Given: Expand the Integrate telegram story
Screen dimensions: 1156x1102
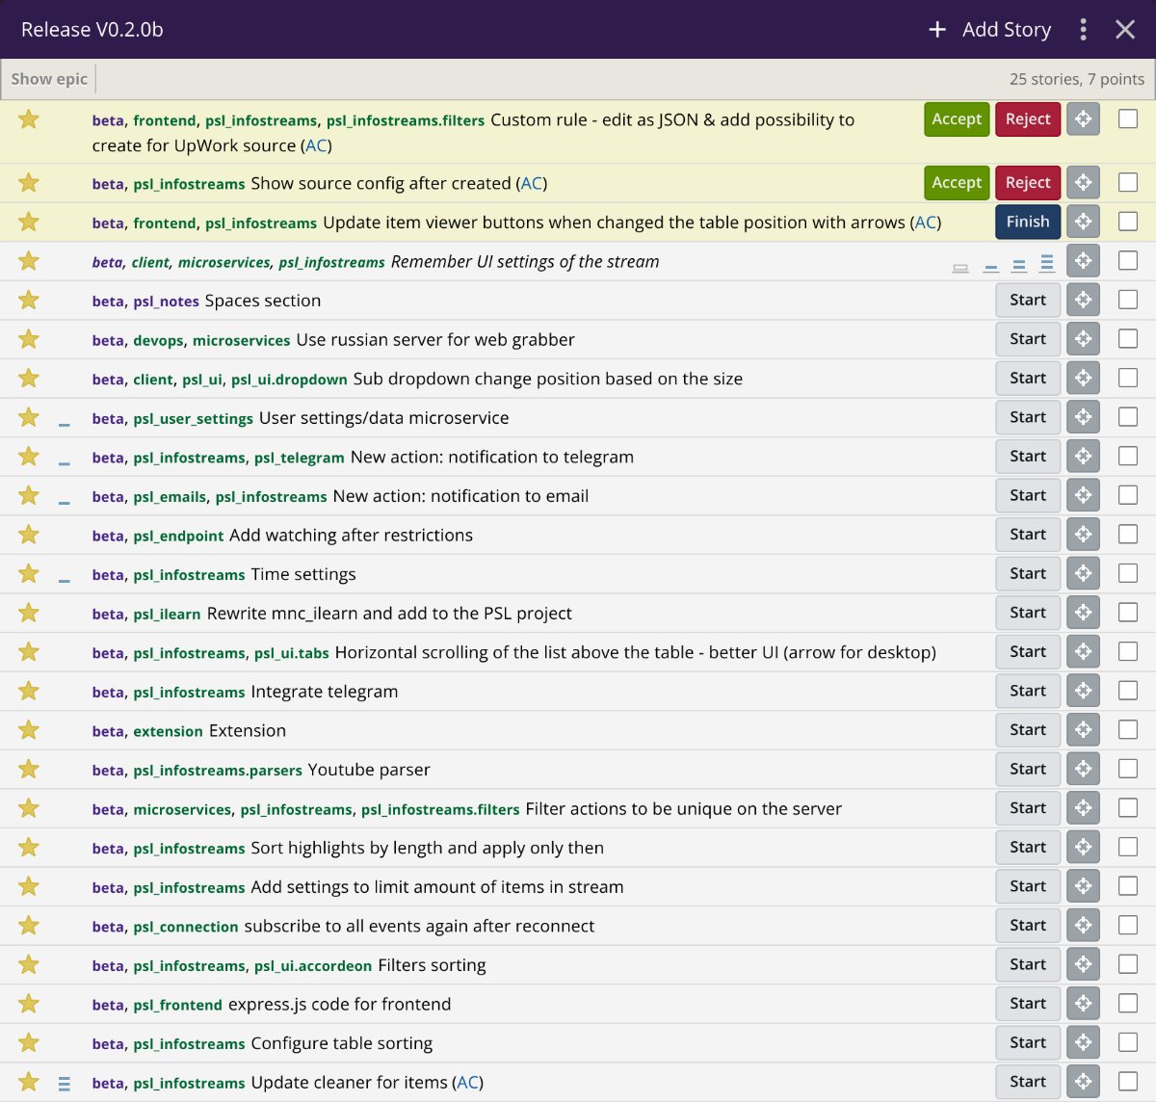Looking at the screenshot, I should pyautogui.click(x=324, y=692).
